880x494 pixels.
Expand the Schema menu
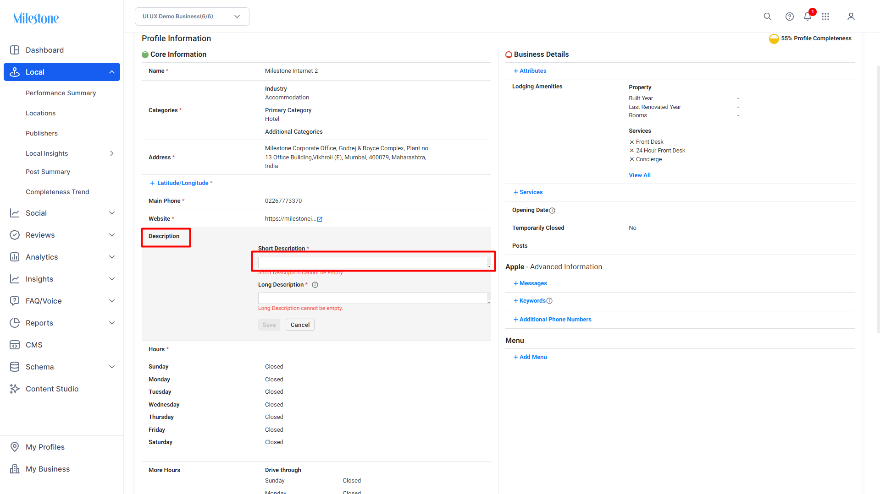[112, 367]
